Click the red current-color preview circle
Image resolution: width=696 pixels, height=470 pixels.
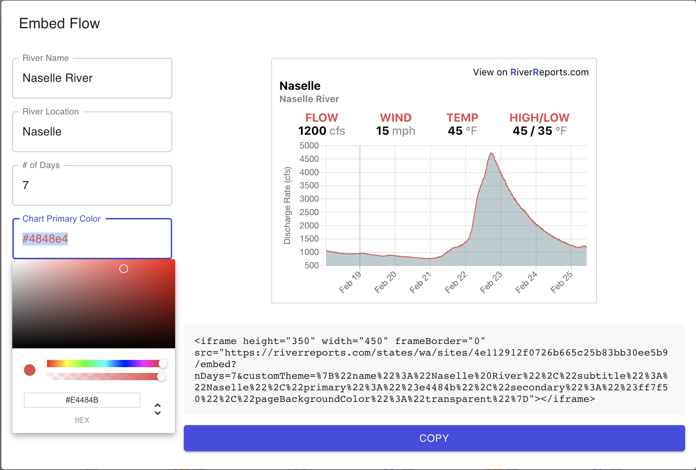pos(30,370)
